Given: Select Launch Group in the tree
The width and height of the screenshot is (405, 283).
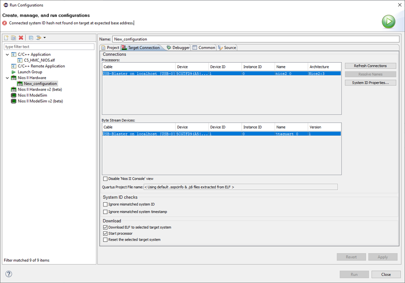Looking at the screenshot, I should pyautogui.click(x=30, y=72).
